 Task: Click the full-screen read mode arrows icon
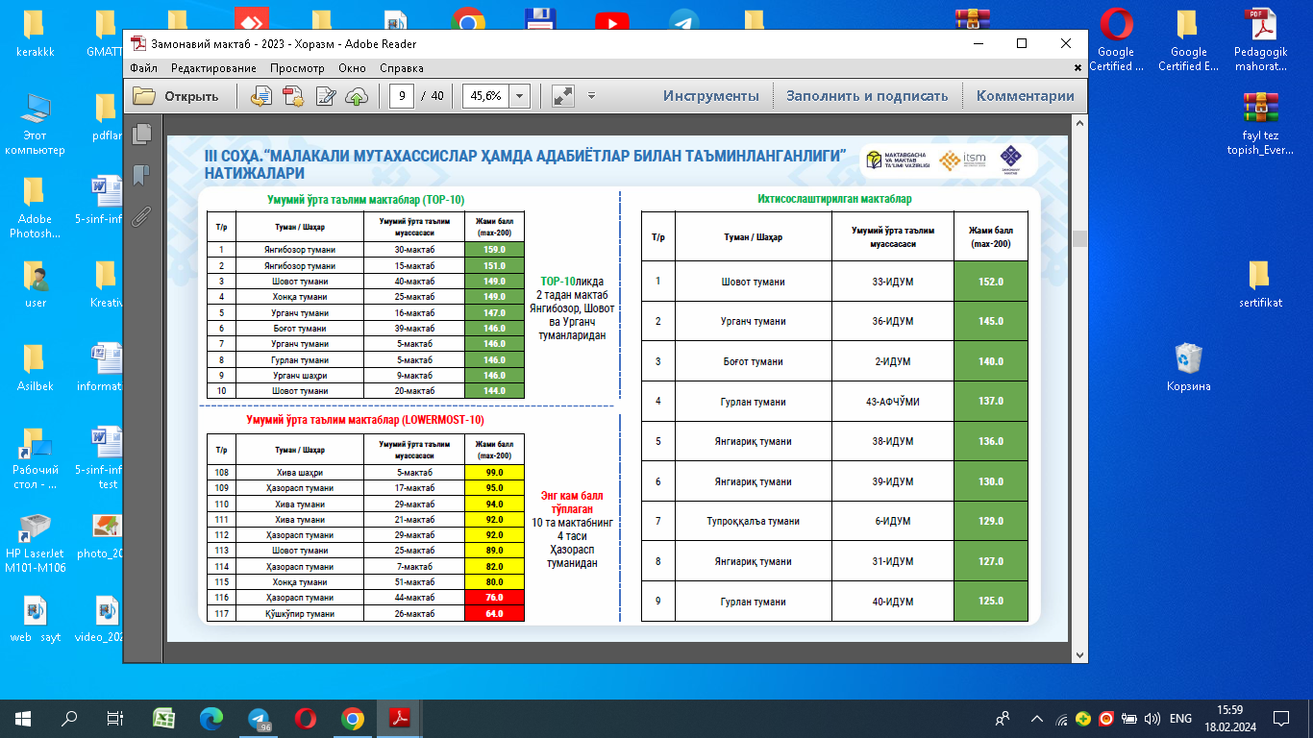(562, 96)
